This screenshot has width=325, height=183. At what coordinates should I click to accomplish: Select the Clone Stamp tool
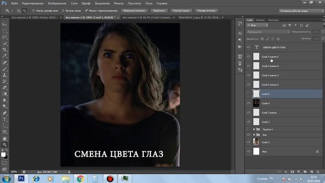point(5,75)
